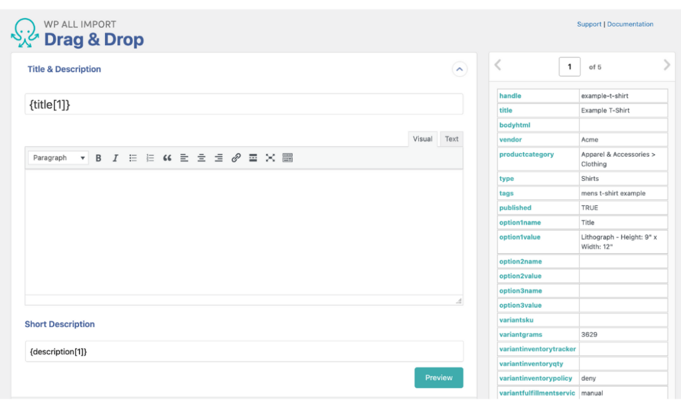The height and width of the screenshot is (408, 681).
Task: Click the record number input field
Action: (x=569, y=66)
